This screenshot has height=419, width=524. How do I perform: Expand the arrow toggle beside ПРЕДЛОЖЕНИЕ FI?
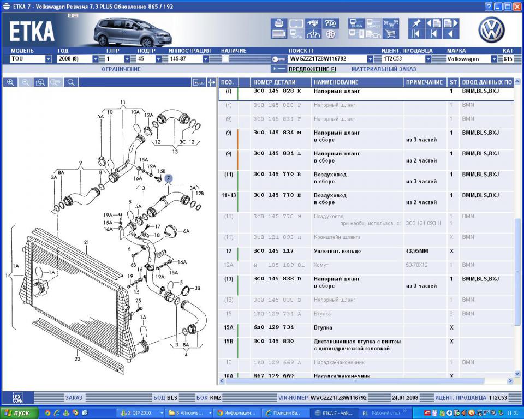[x=278, y=69]
